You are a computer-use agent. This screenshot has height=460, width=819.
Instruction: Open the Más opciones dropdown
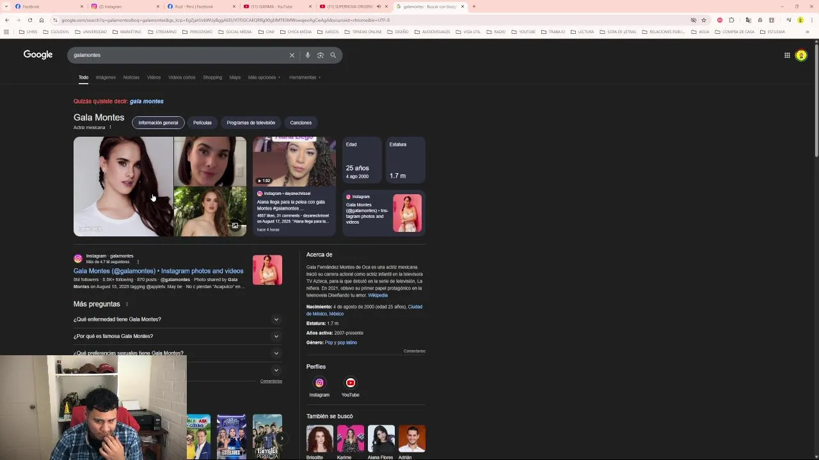pyautogui.click(x=264, y=77)
